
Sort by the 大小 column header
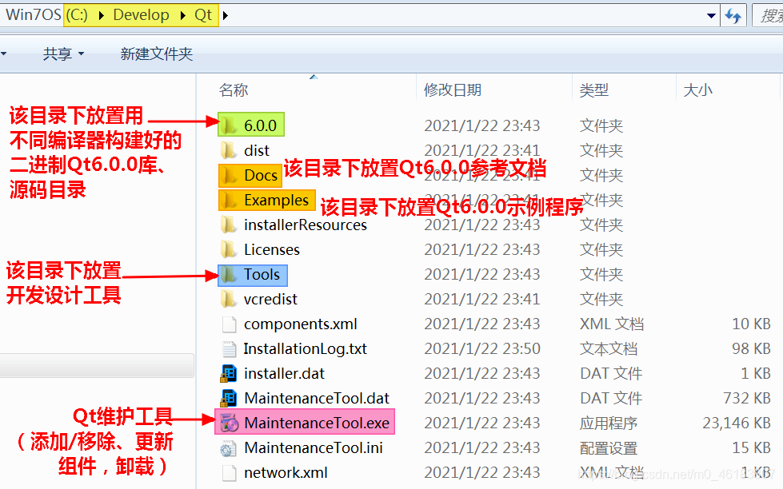coord(697,90)
